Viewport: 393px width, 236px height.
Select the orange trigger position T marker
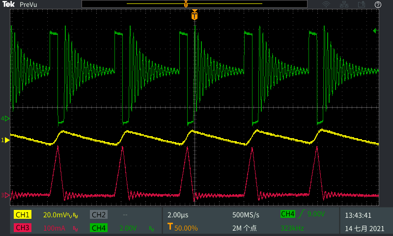pyautogui.click(x=195, y=16)
